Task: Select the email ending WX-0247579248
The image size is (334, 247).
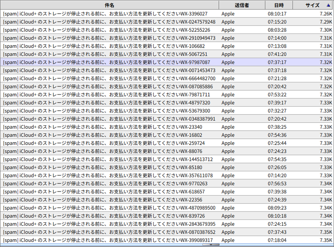Action: click(x=167, y=22)
